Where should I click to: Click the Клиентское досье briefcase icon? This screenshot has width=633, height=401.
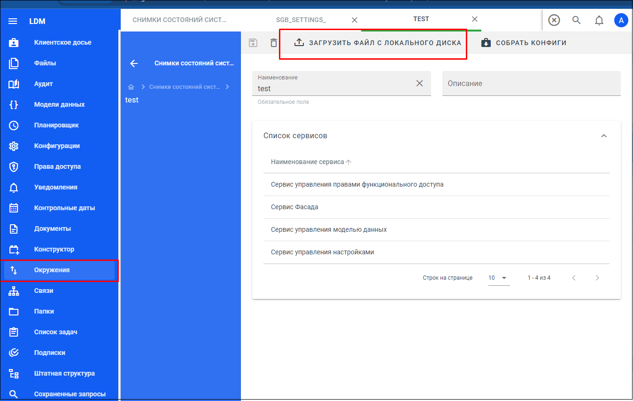point(14,42)
